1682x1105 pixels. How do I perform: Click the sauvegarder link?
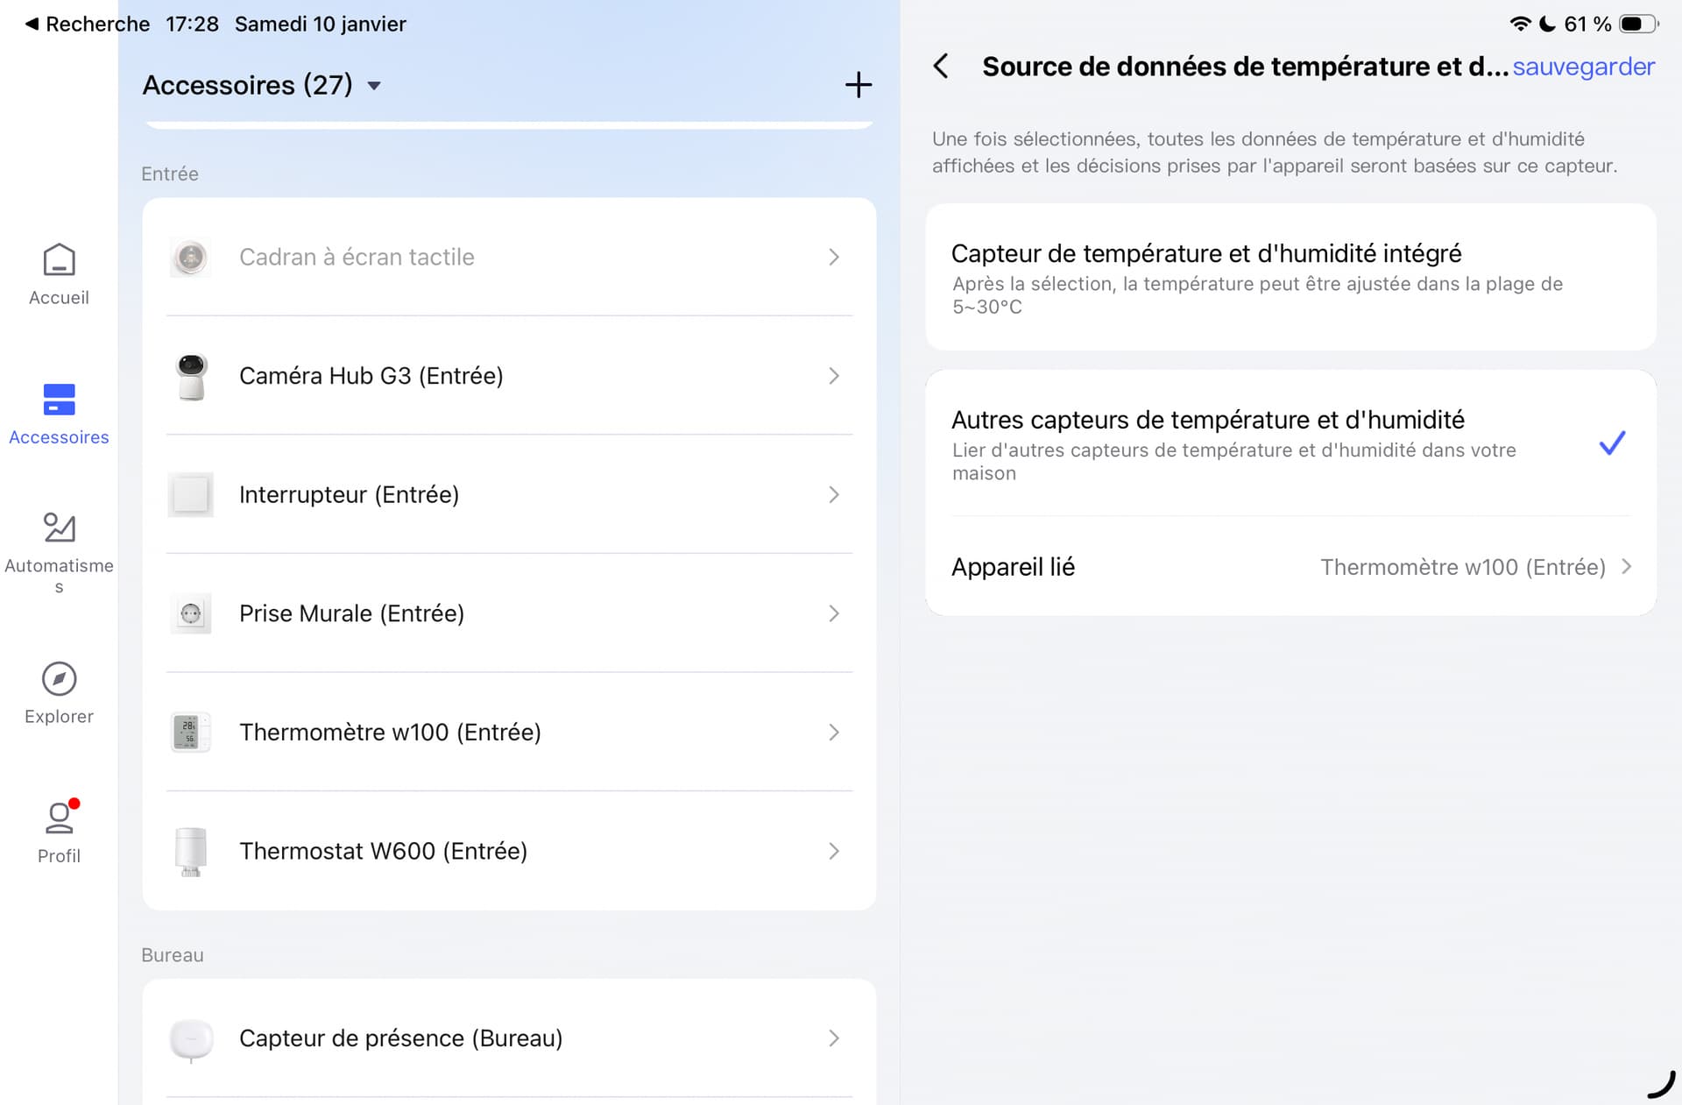1583,67
